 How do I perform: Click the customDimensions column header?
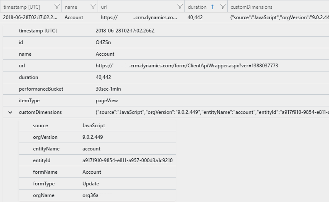pyautogui.click(x=251, y=7)
